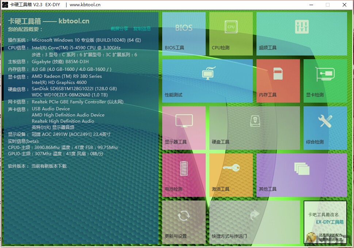Open 内存工具 memory card icon tile
Screen dimensions: 354x248
[x=278, y=81]
